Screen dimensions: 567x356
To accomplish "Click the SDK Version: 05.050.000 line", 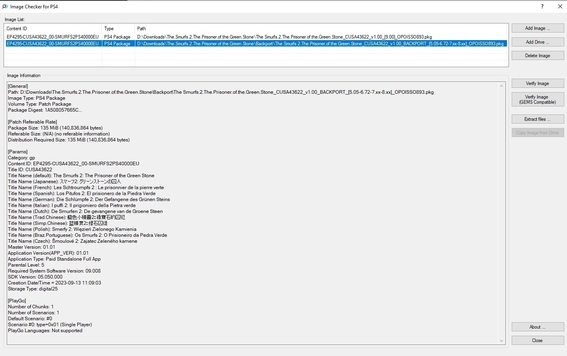I will [x=35, y=277].
